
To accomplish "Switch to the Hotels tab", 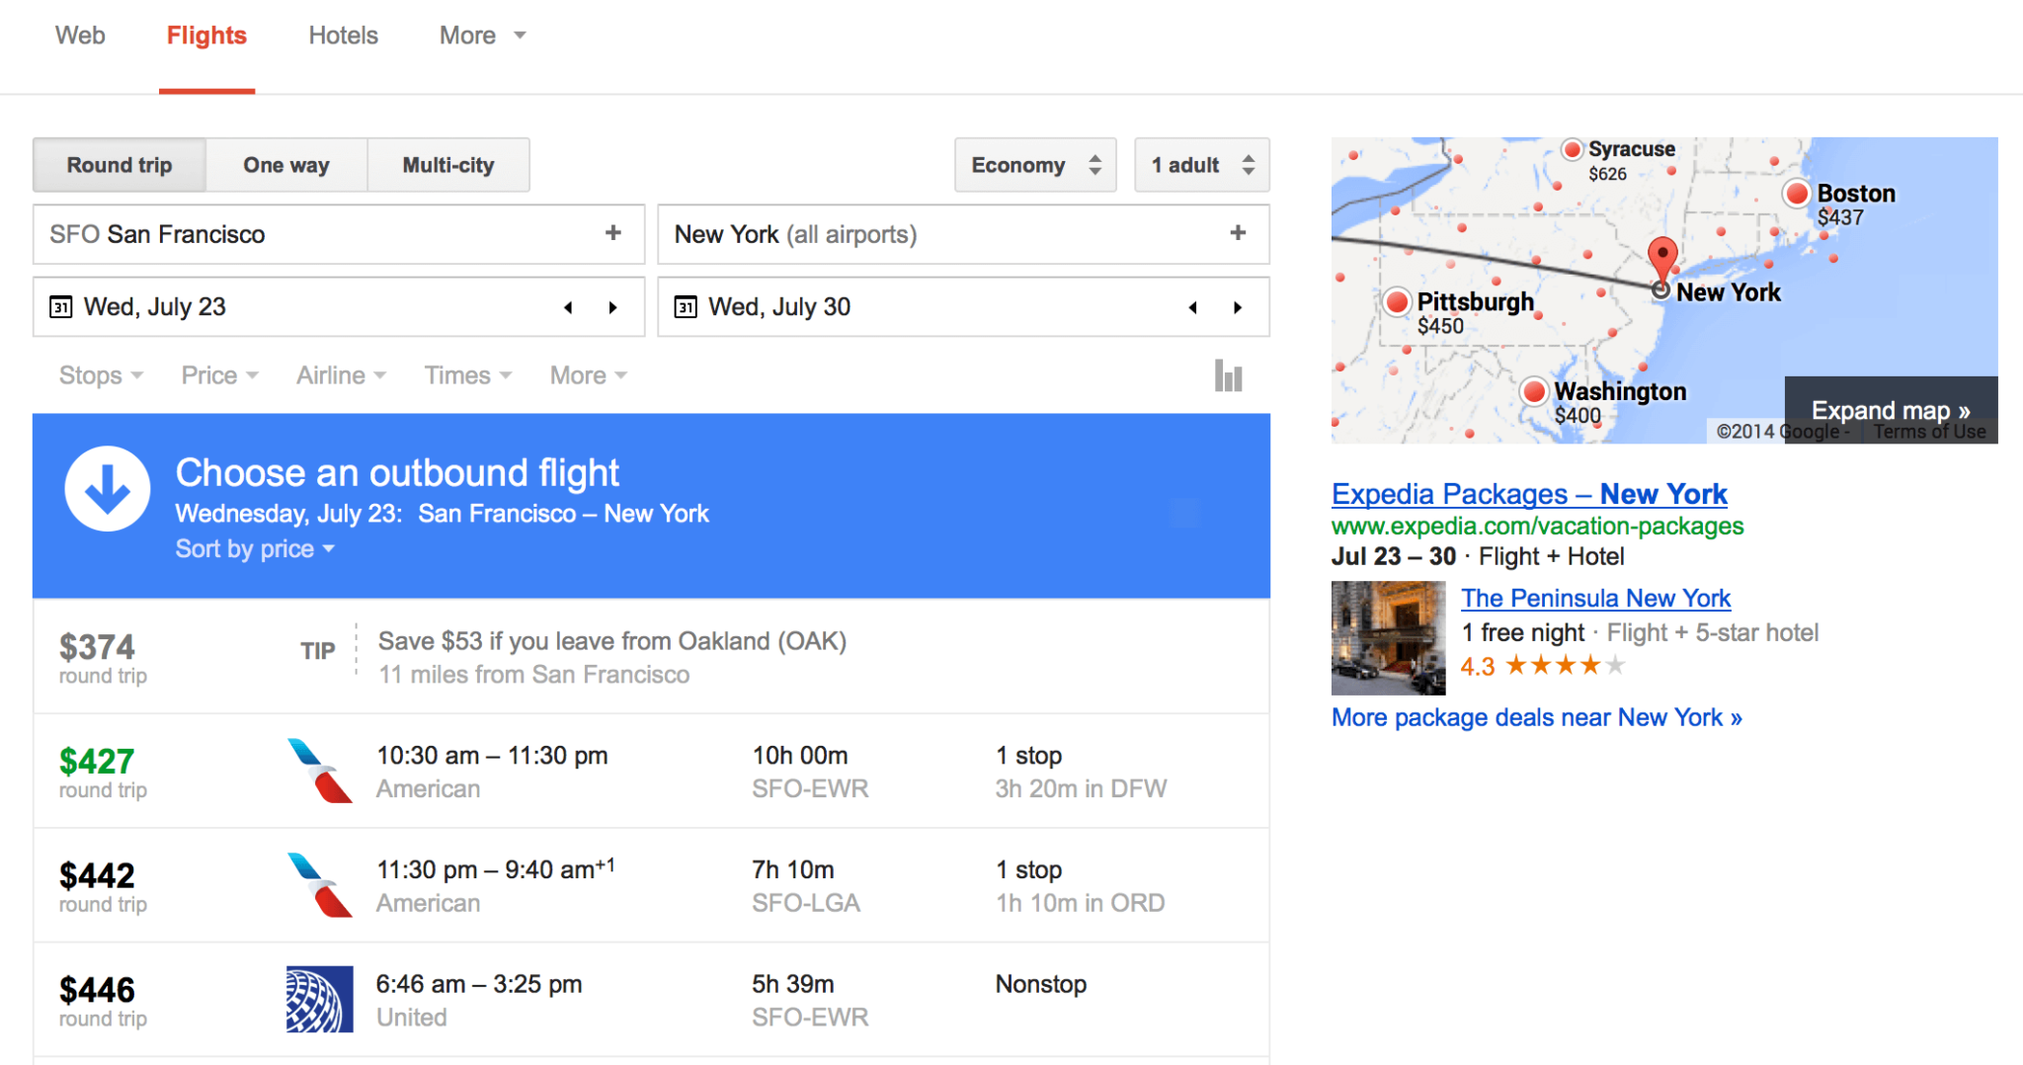I will [x=343, y=35].
